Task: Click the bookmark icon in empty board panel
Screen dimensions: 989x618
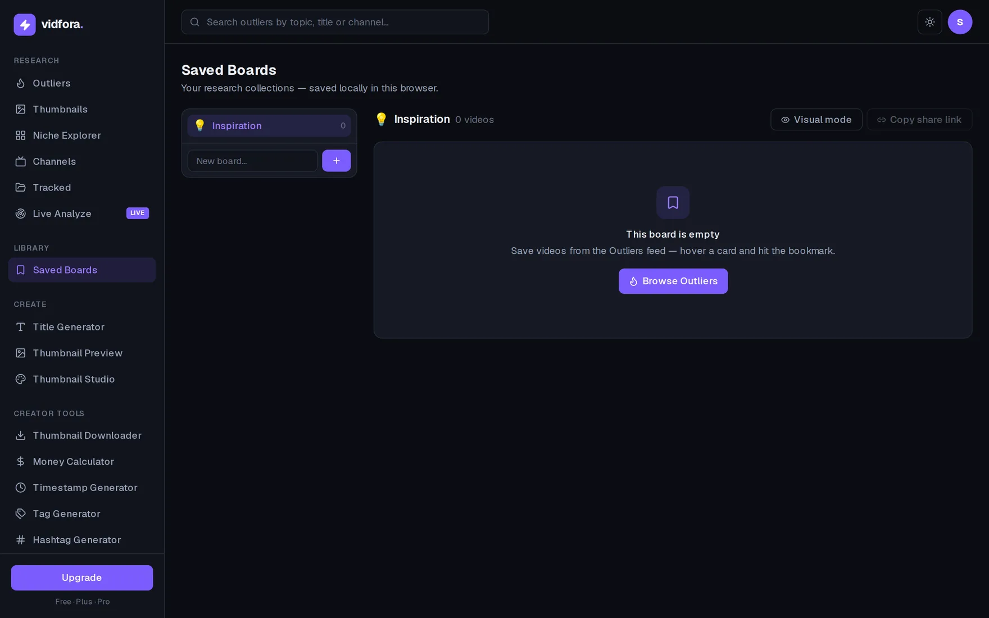Action: 673,202
